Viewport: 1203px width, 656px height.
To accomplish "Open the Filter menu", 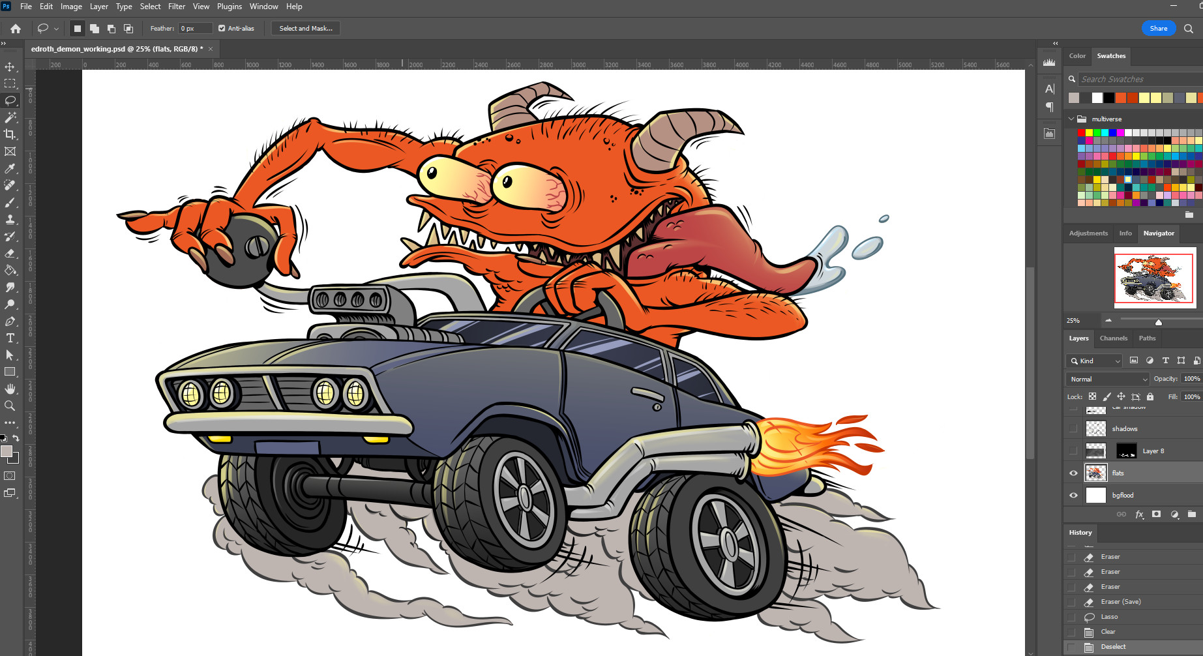I will pyautogui.click(x=177, y=7).
